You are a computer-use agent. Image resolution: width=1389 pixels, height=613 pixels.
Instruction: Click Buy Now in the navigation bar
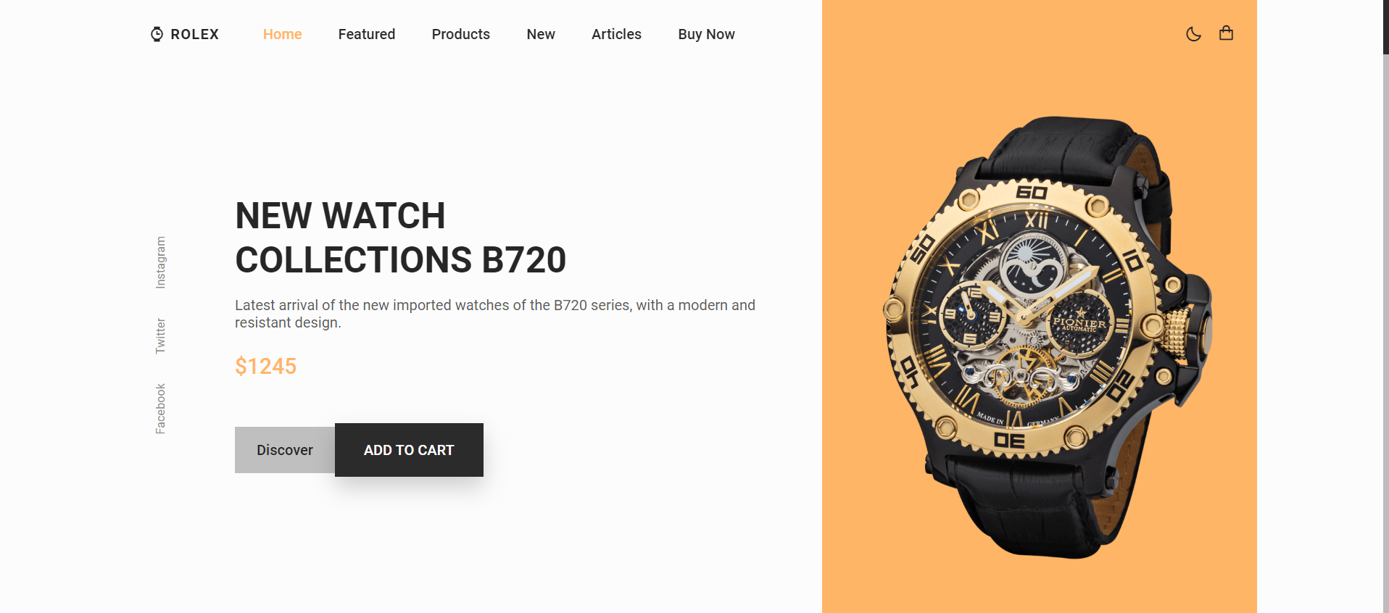pos(706,34)
